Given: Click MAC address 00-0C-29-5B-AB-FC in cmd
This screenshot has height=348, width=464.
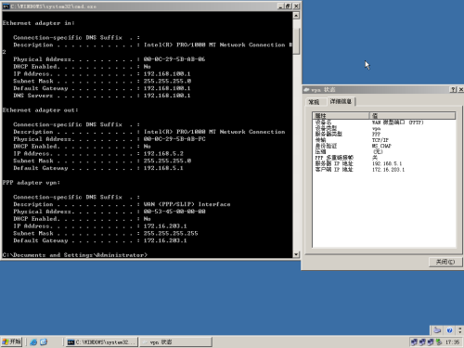Looking at the screenshot, I should click(x=174, y=139).
